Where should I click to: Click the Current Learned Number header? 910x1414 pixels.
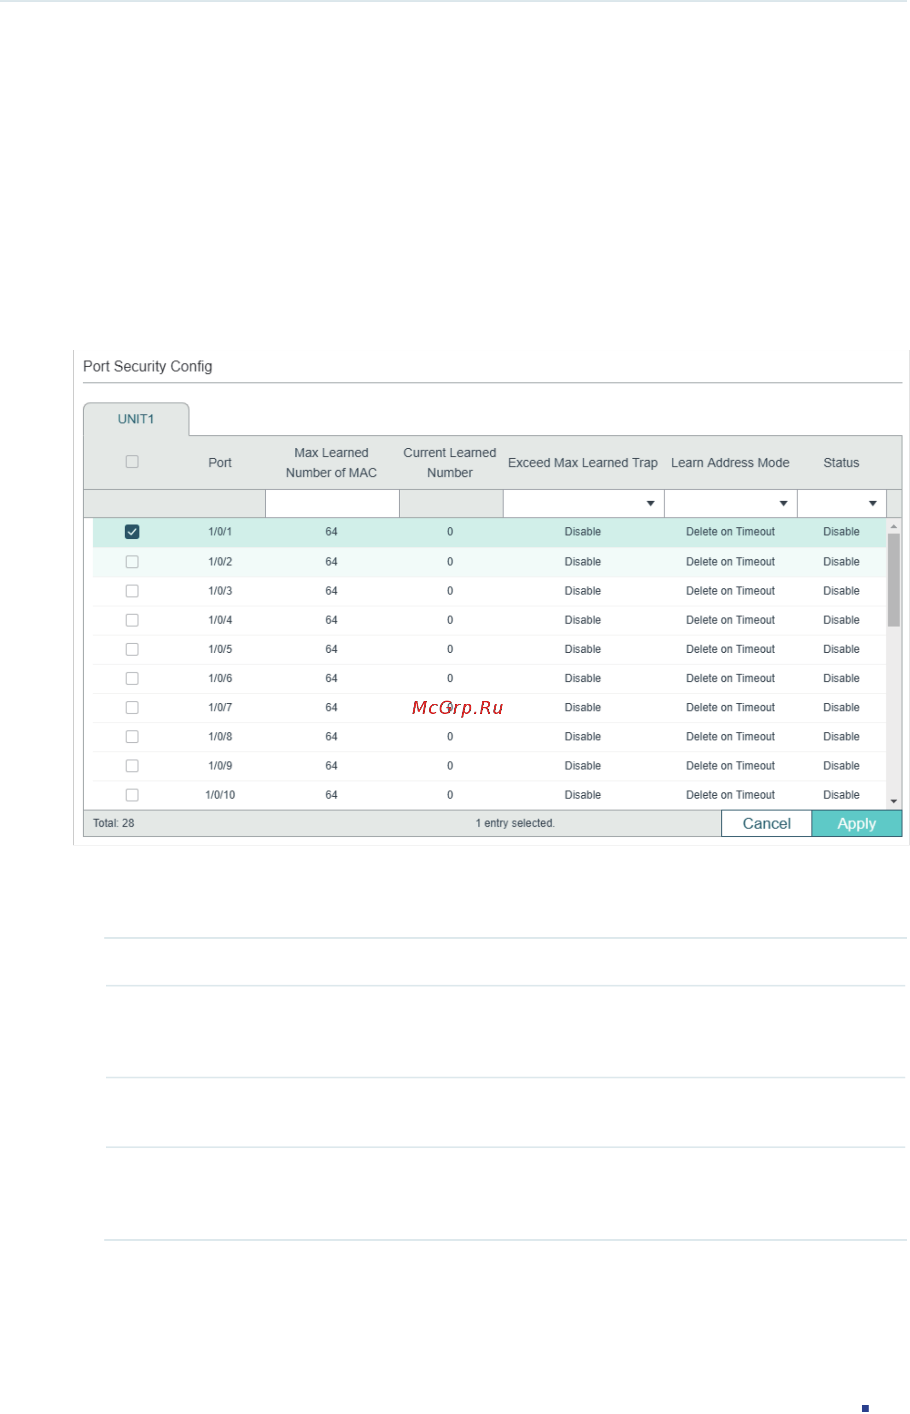tap(450, 462)
